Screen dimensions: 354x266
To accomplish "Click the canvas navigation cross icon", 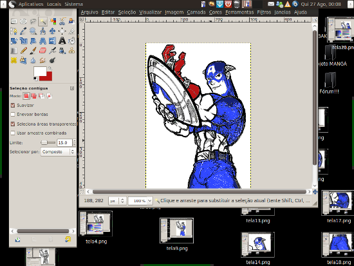I will [x=315, y=192].
